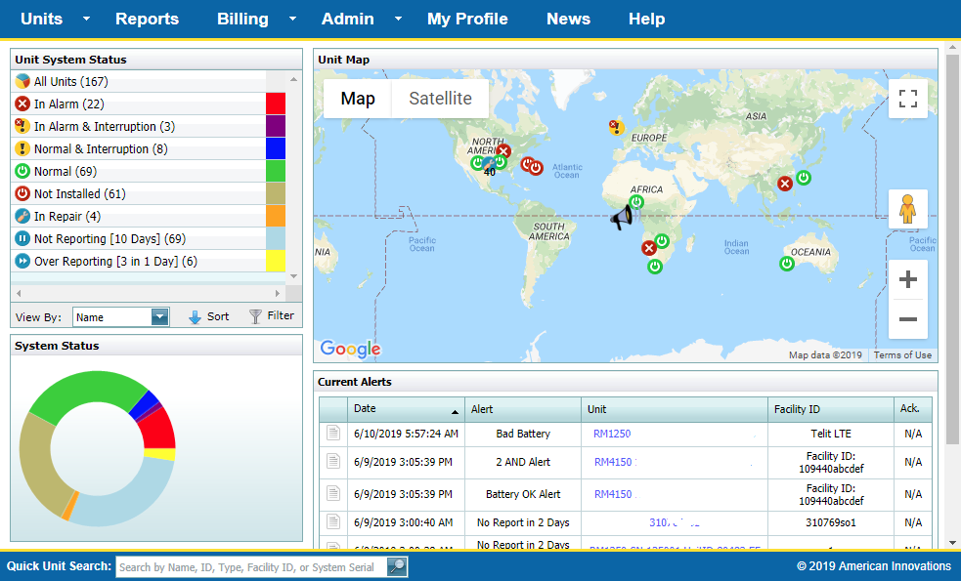Click the status list scroll-up arrow
The height and width of the screenshot is (581, 961).
(x=293, y=80)
